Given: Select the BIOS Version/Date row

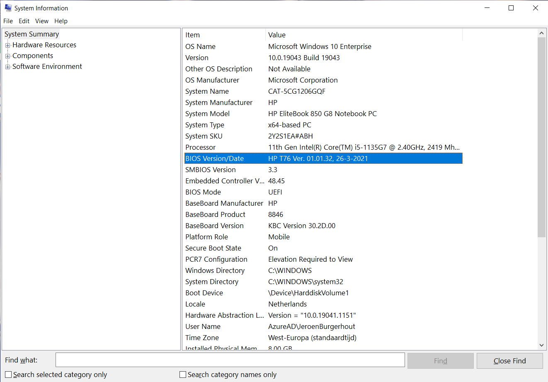Looking at the screenshot, I should point(290,158).
